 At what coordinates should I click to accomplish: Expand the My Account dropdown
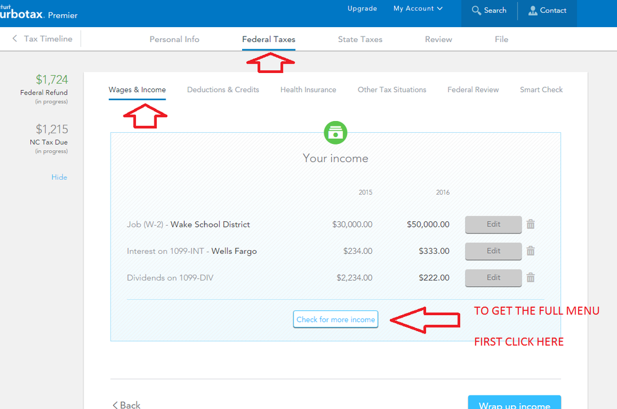[418, 9]
